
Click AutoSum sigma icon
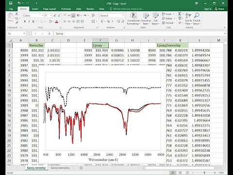point(180,14)
